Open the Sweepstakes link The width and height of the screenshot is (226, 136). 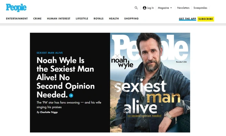pos(200,8)
